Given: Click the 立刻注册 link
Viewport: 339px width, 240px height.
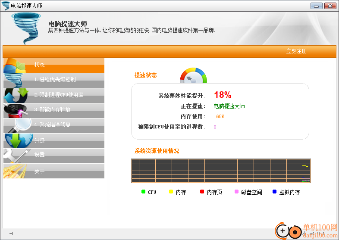Looking at the screenshot, I should (x=296, y=51).
